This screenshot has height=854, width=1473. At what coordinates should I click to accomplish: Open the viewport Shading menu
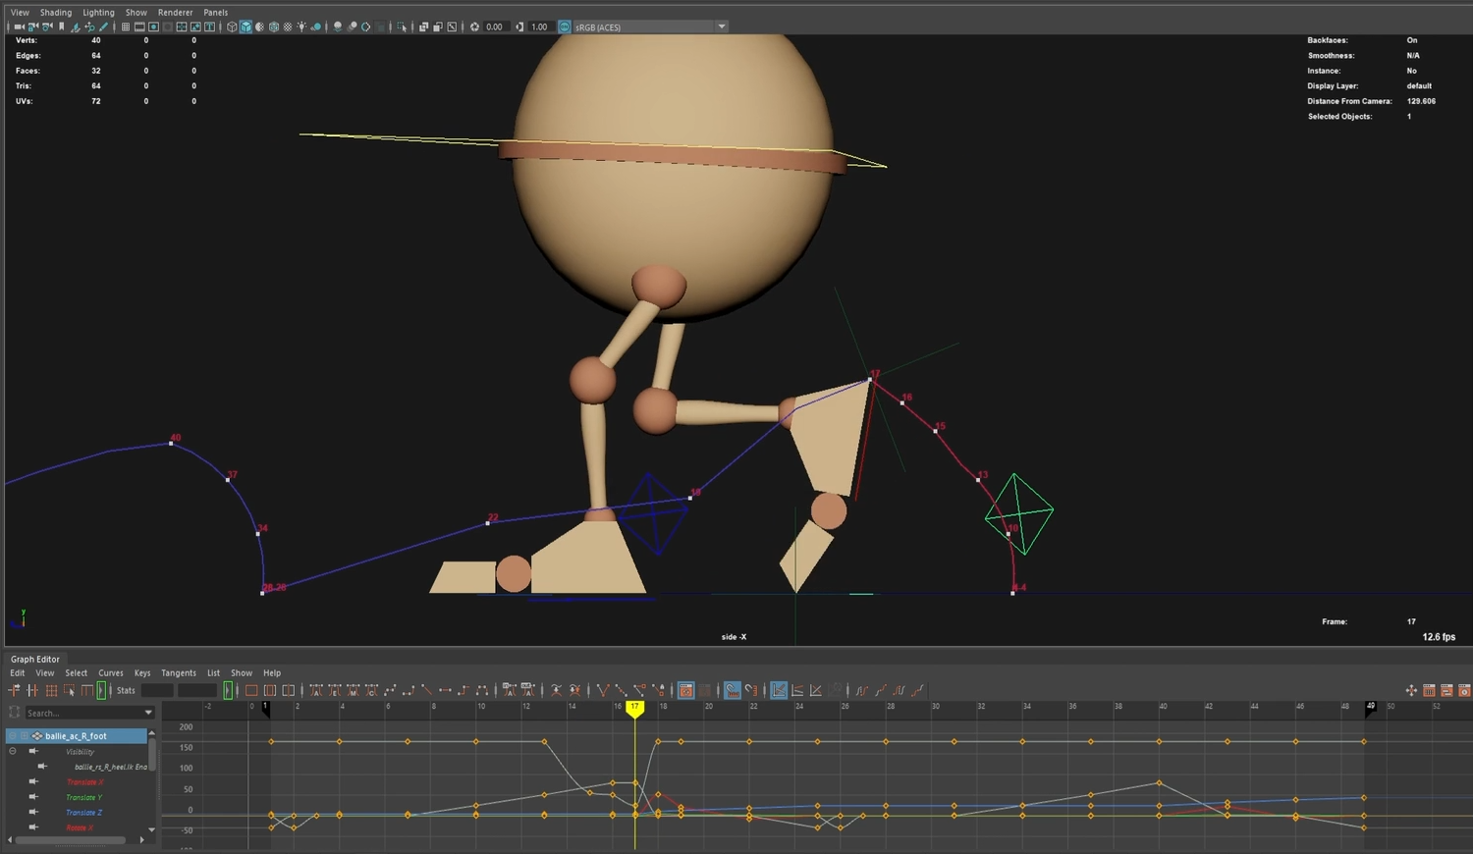55,13
